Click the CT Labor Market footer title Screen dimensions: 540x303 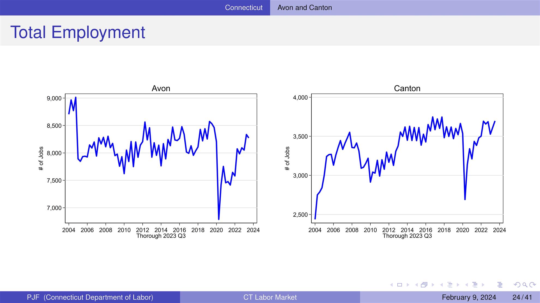tap(270, 297)
